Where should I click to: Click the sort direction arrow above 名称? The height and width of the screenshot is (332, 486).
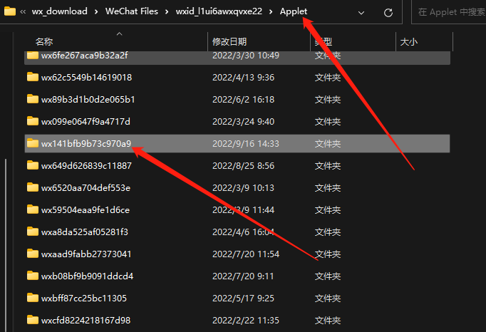coord(119,33)
